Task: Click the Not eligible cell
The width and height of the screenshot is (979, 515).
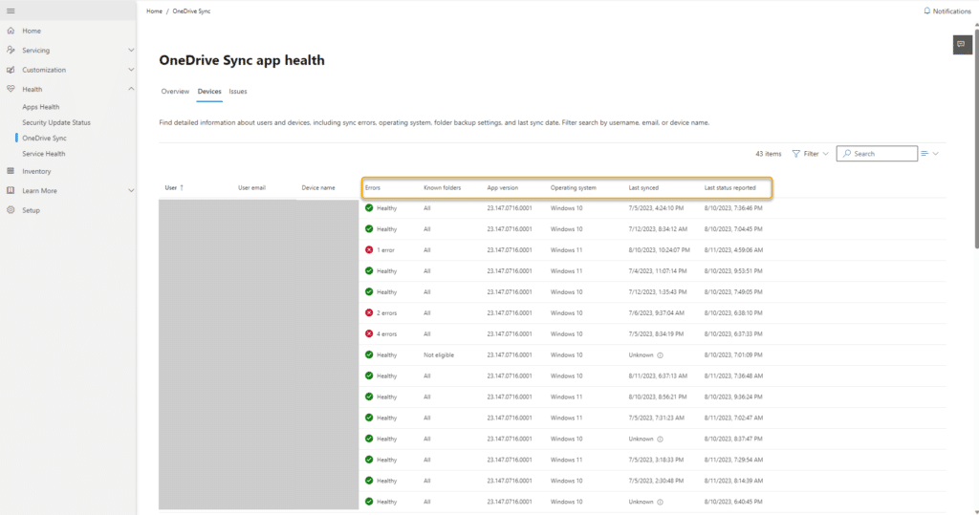Action: click(439, 355)
